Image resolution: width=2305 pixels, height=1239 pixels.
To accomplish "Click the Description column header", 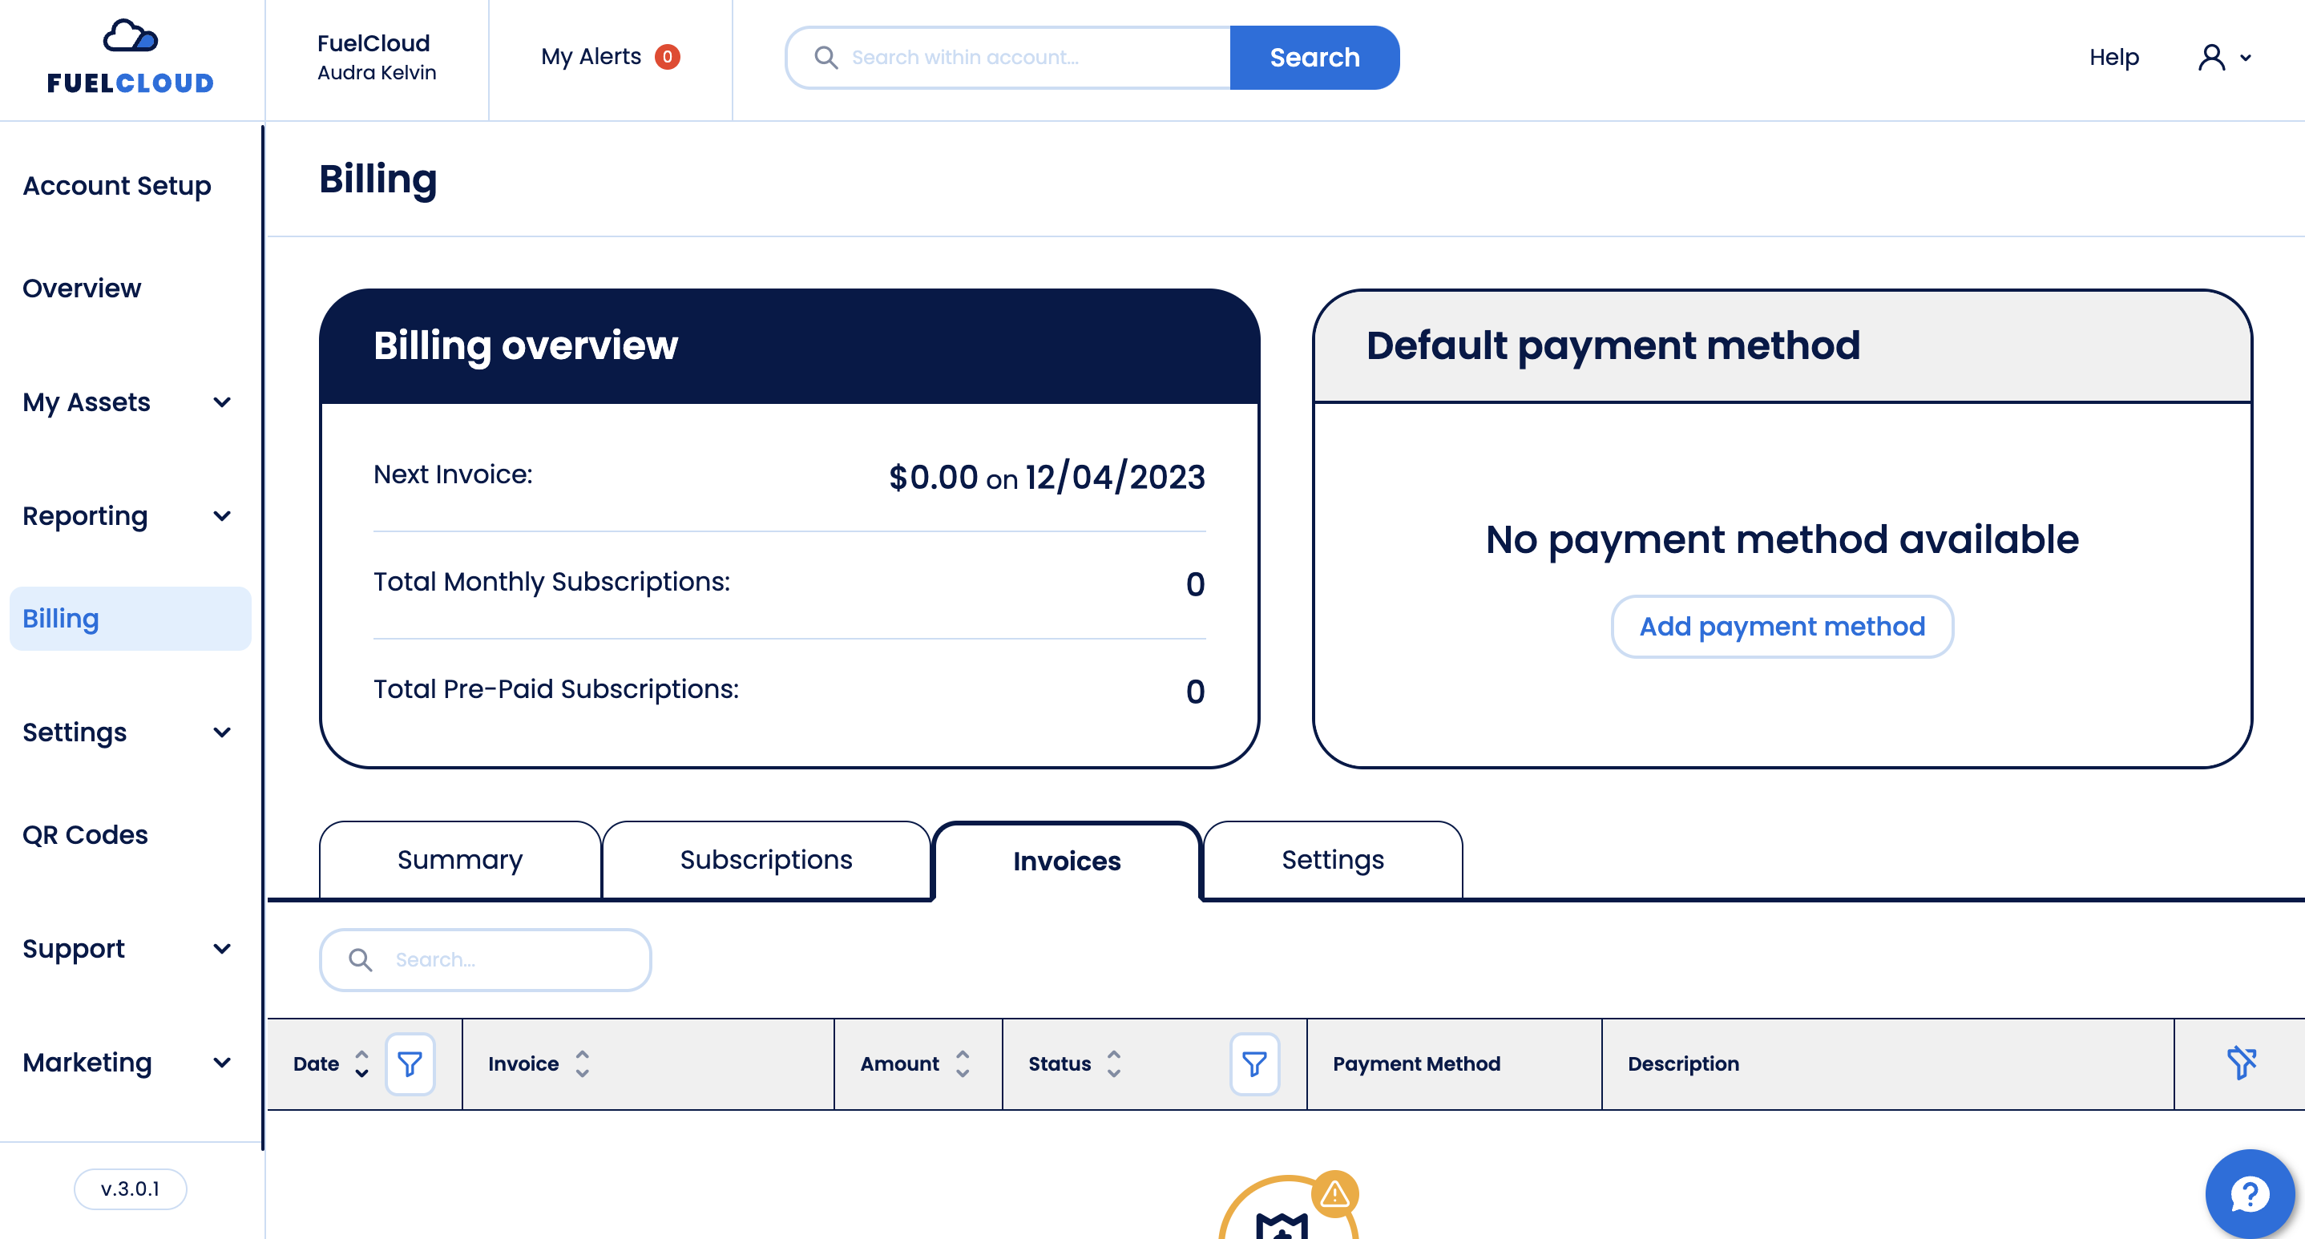I will pos(1683,1063).
